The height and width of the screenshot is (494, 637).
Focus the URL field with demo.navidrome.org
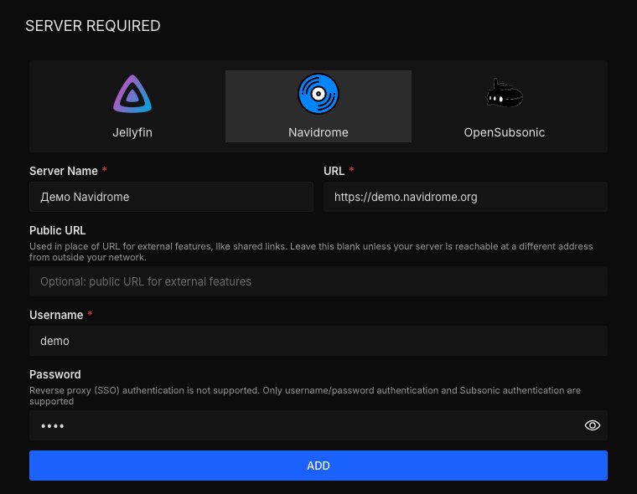tap(465, 197)
